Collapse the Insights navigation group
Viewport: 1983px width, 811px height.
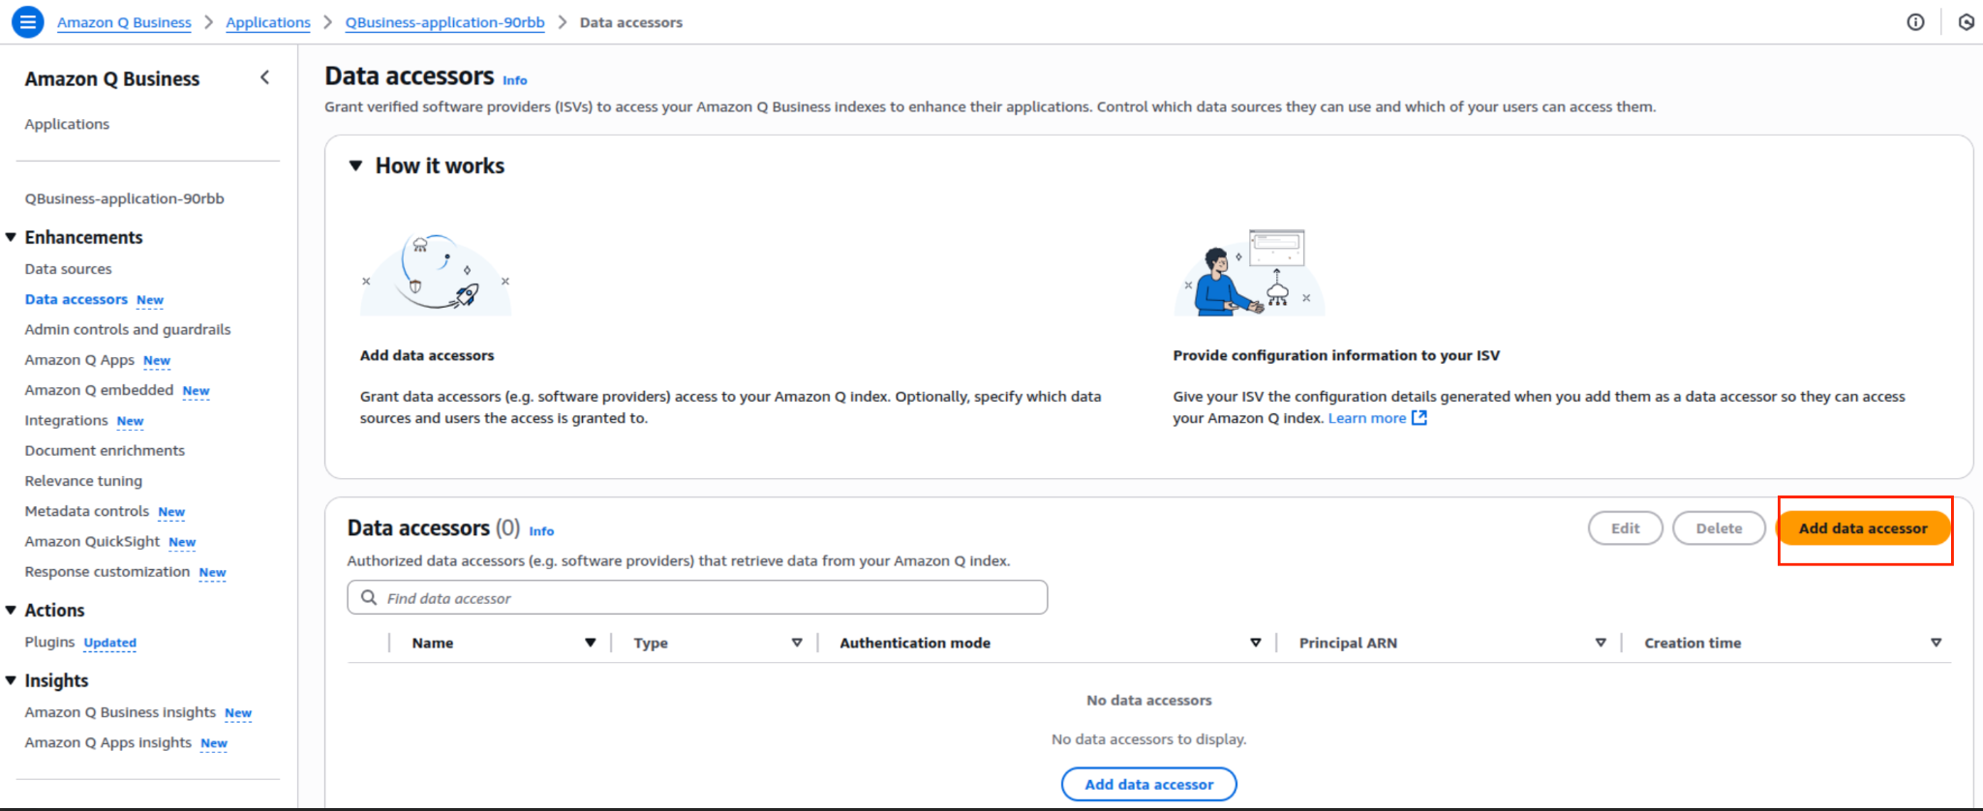[11, 680]
